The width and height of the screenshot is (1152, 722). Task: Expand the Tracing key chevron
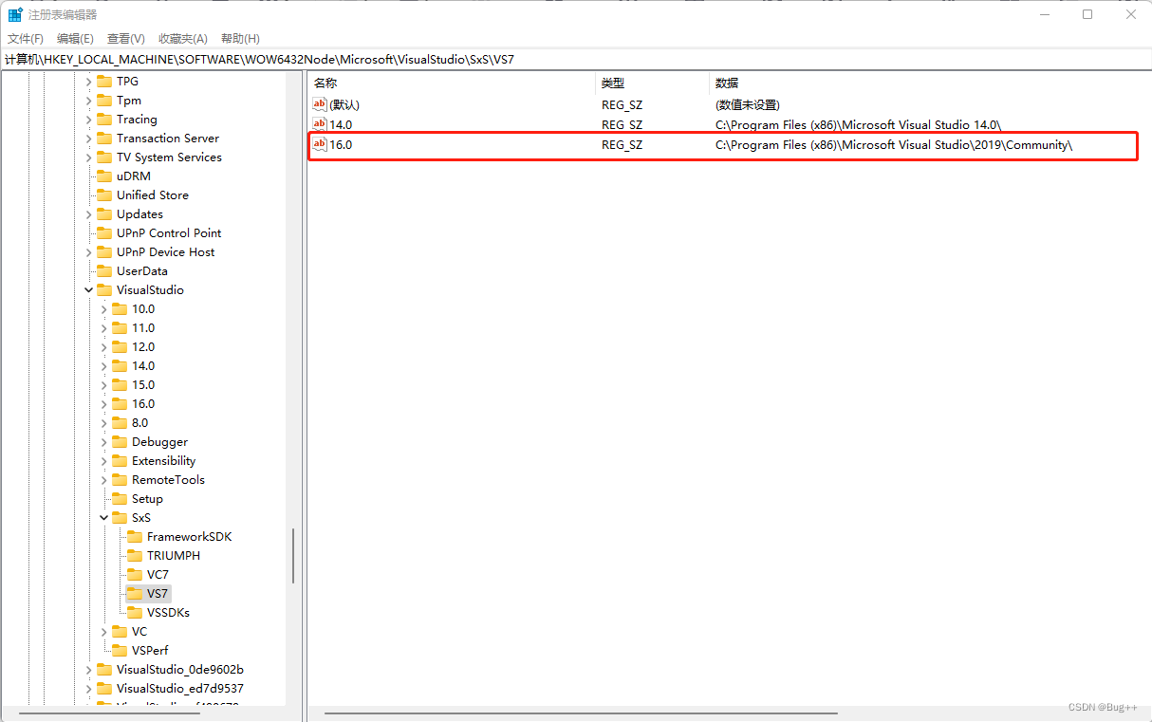pos(89,120)
